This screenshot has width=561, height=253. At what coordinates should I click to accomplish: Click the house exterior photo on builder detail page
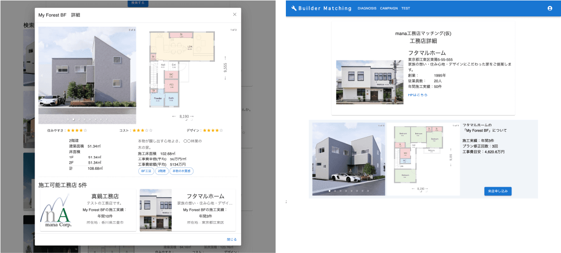(x=349, y=159)
